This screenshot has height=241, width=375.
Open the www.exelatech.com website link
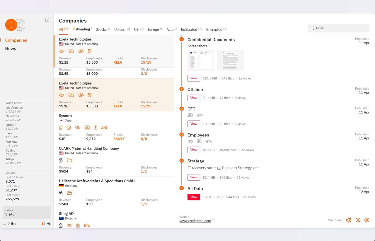click(195, 221)
